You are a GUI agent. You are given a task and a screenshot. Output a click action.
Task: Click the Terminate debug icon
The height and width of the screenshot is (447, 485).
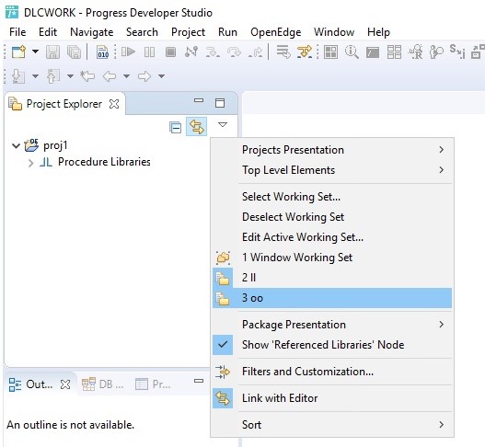coord(170,52)
